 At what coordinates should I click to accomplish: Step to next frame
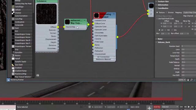click(192, 107)
